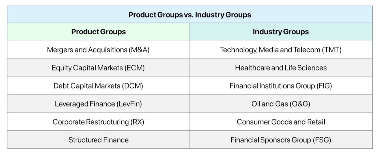379x155 pixels.
Task: Click the '(RX)' abbreviation
Action: [x=137, y=122]
